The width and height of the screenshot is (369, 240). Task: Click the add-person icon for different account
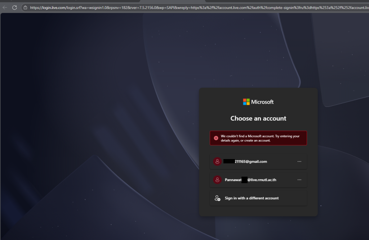[217, 198]
